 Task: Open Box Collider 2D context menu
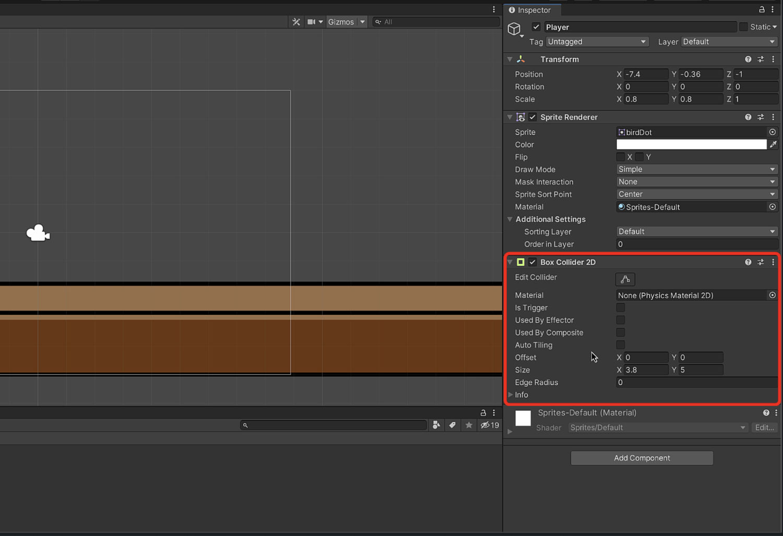[x=773, y=263]
